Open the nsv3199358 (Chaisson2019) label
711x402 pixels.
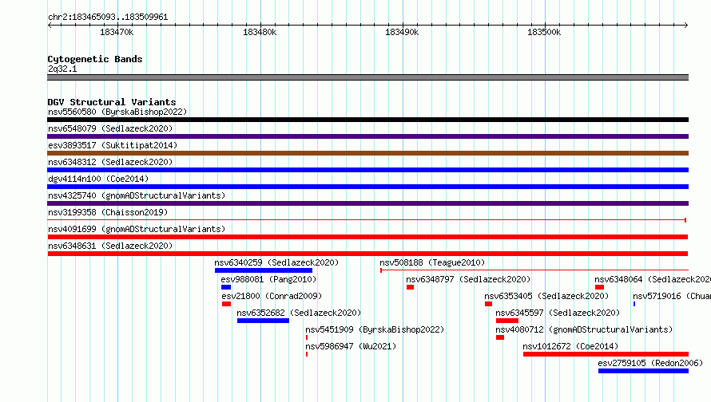point(108,212)
